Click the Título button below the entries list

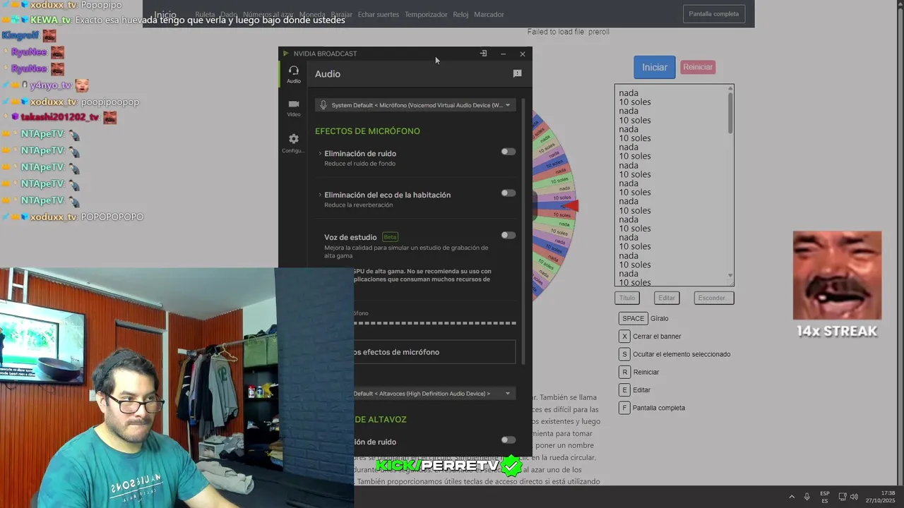pos(627,298)
